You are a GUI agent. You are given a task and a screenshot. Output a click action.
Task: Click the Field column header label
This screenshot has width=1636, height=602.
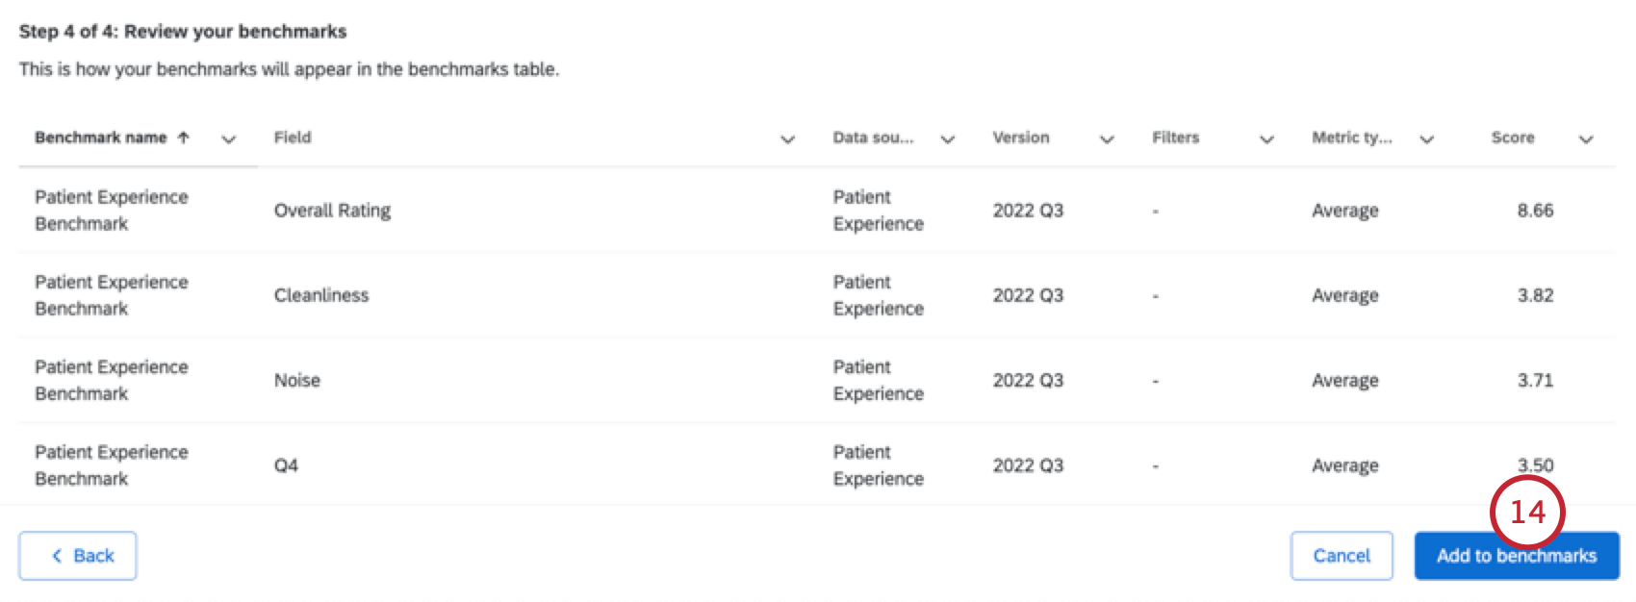293,138
